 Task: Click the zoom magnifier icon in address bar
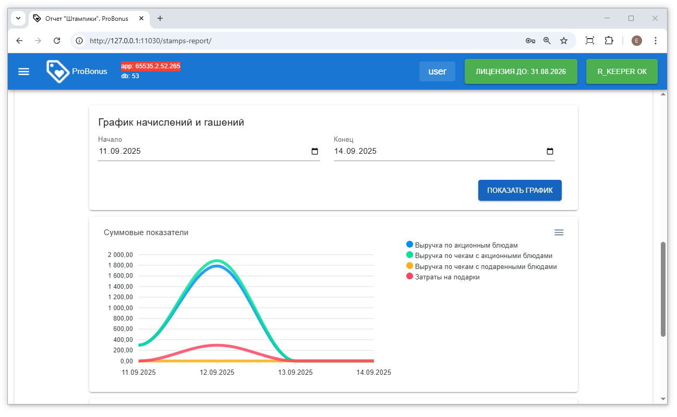coord(547,41)
